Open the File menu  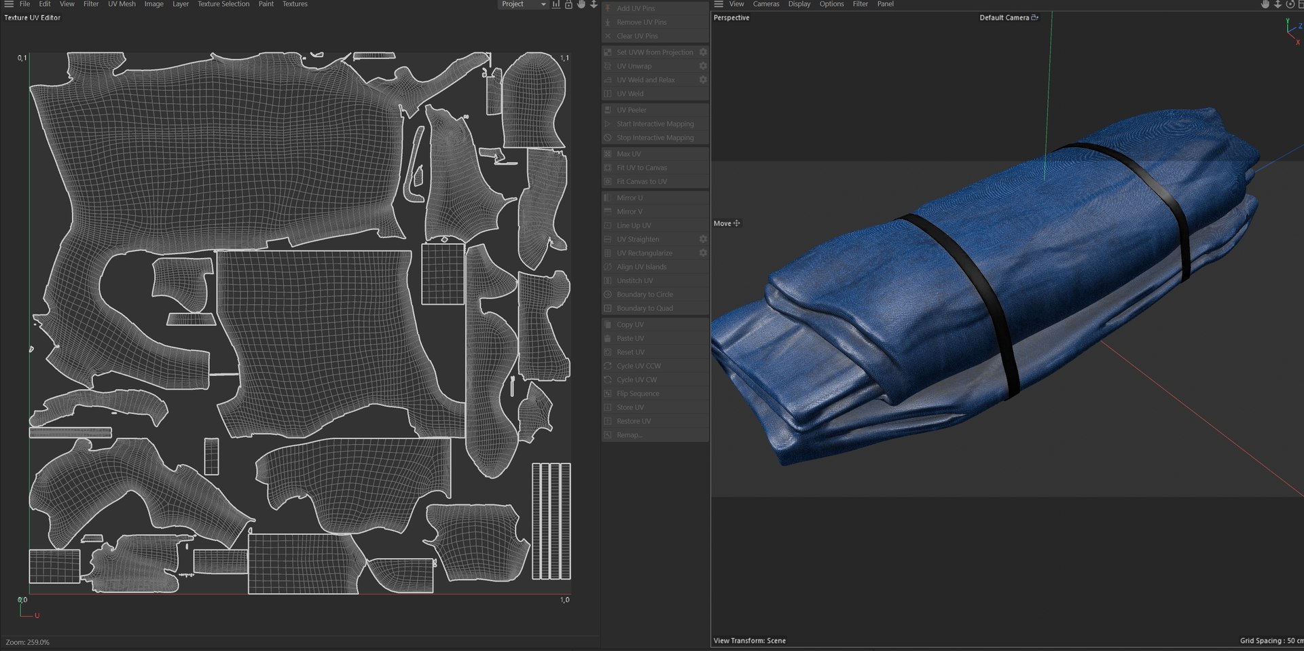24,4
